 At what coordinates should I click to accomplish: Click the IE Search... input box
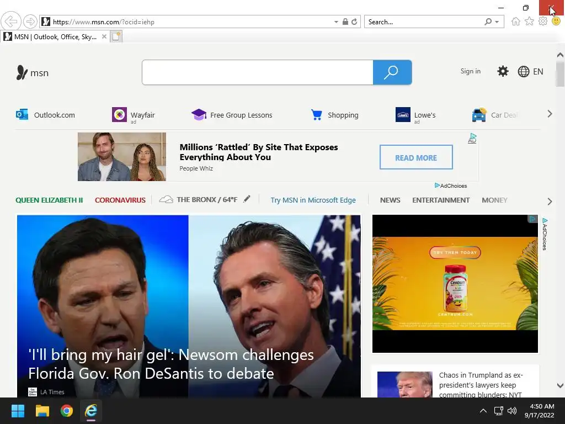pos(423,22)
